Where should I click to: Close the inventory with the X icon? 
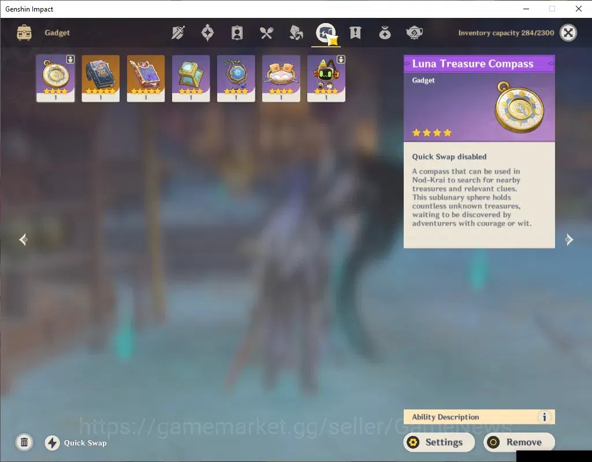pos(568,33)
